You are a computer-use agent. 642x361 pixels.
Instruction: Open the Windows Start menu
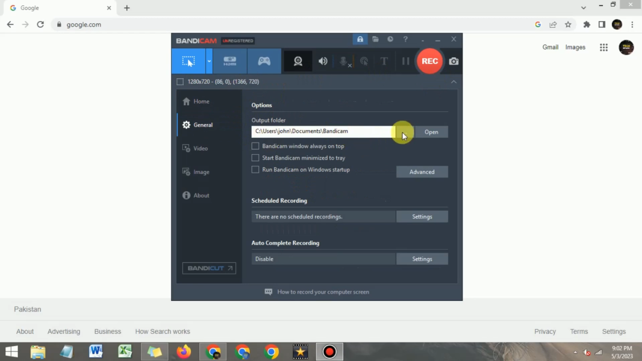[11, 351]
